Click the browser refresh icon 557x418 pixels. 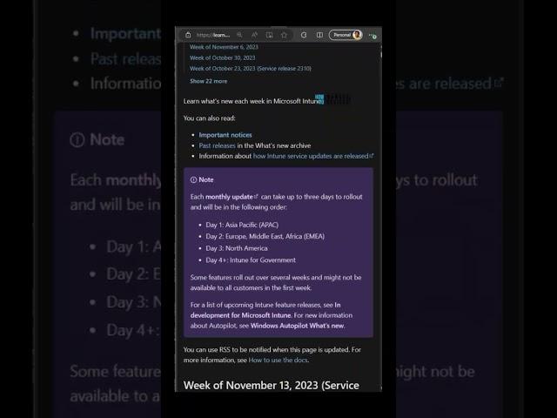pyautogui.click(x=304, y=35)
